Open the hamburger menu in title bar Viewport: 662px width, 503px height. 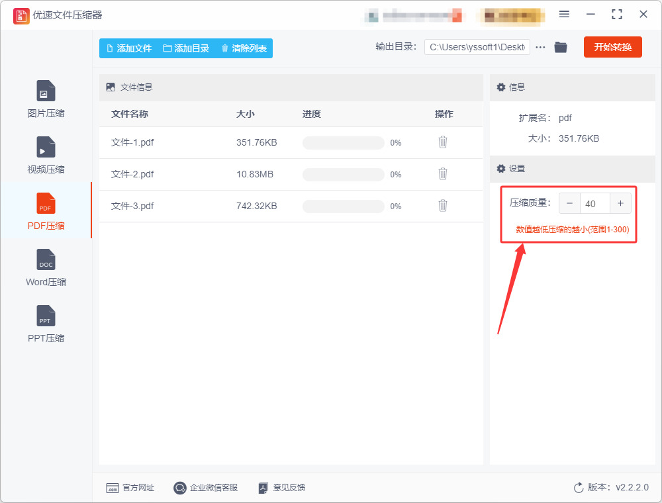click(x=564, y=15)
